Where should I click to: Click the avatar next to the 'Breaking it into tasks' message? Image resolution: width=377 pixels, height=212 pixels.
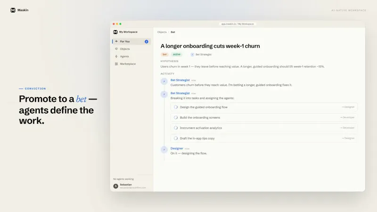tap(164, 94)
